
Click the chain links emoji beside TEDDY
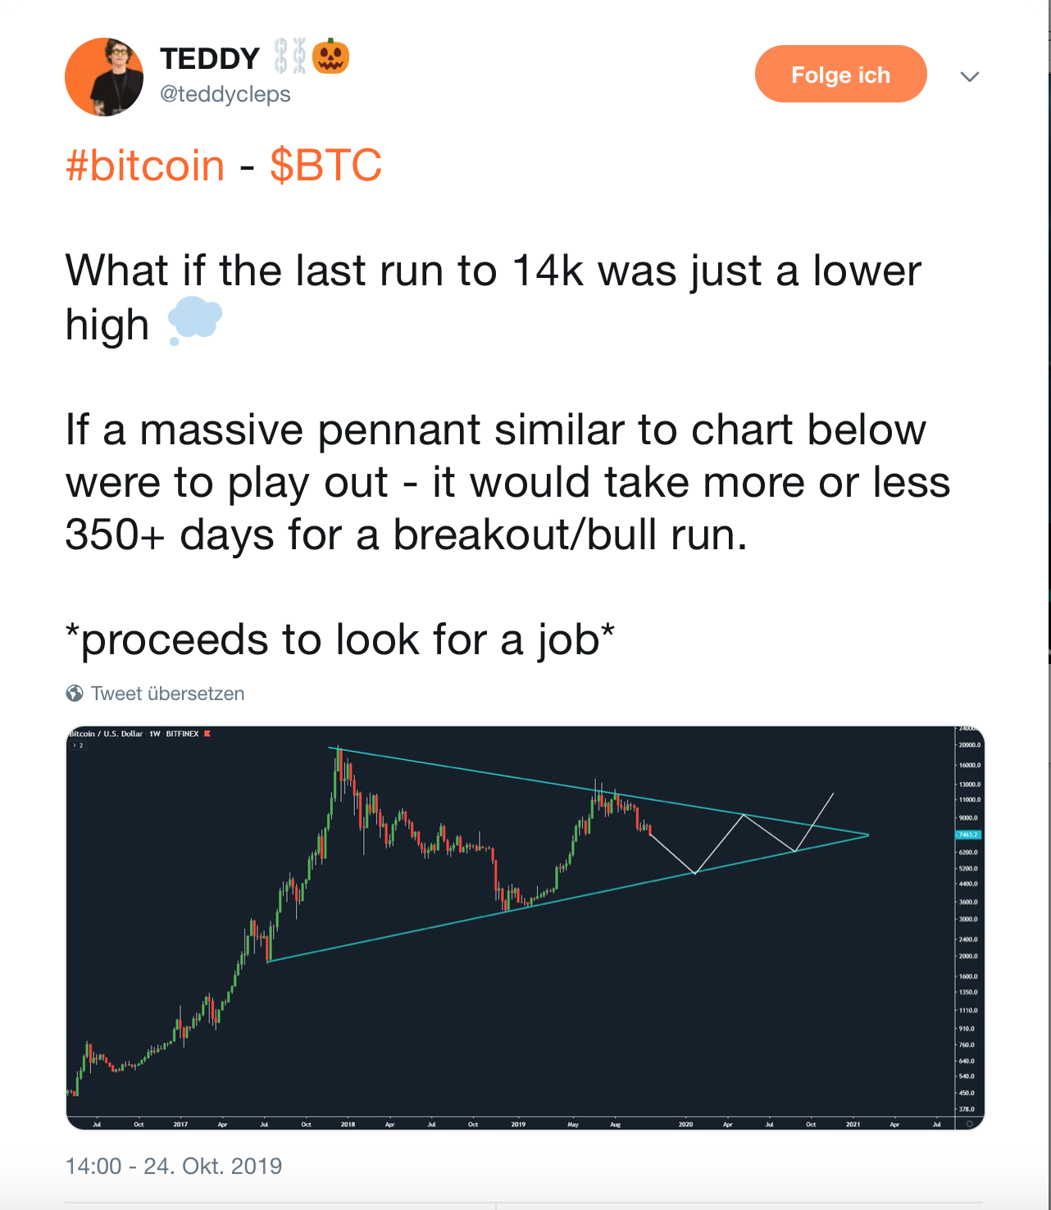[289, 57]
